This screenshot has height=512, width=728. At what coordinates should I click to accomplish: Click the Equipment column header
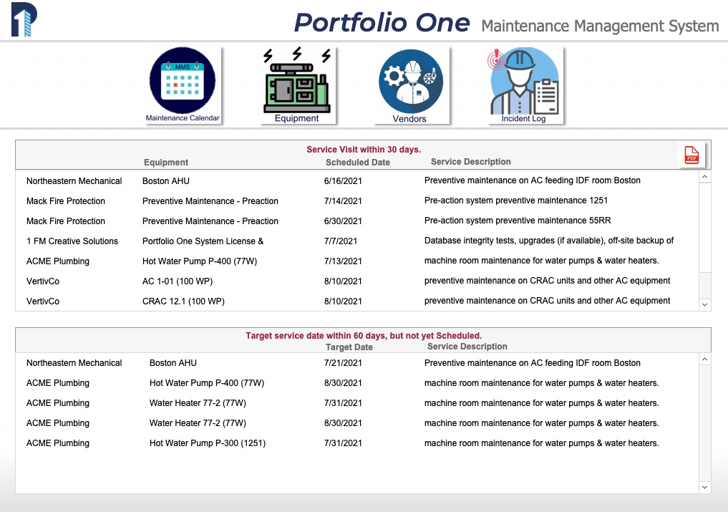(x=166, y=162)
